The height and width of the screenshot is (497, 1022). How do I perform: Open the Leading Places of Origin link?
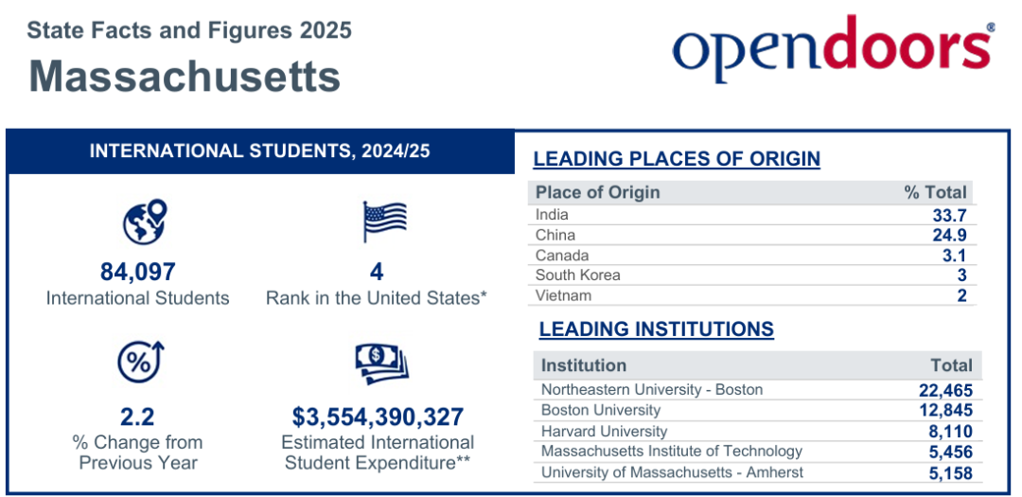tap(677, 159)
